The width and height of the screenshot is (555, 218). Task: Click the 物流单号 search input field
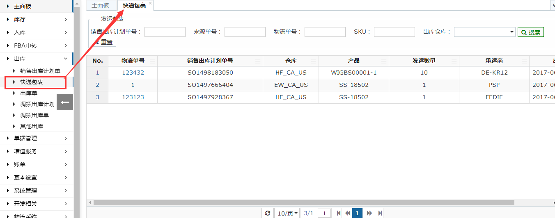[325, 32]
